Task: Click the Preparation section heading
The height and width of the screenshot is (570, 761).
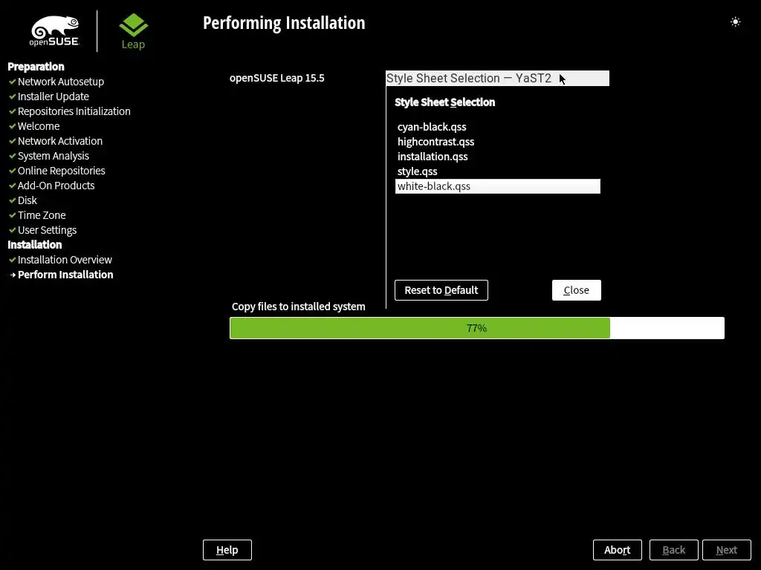Action: point(36,66)
